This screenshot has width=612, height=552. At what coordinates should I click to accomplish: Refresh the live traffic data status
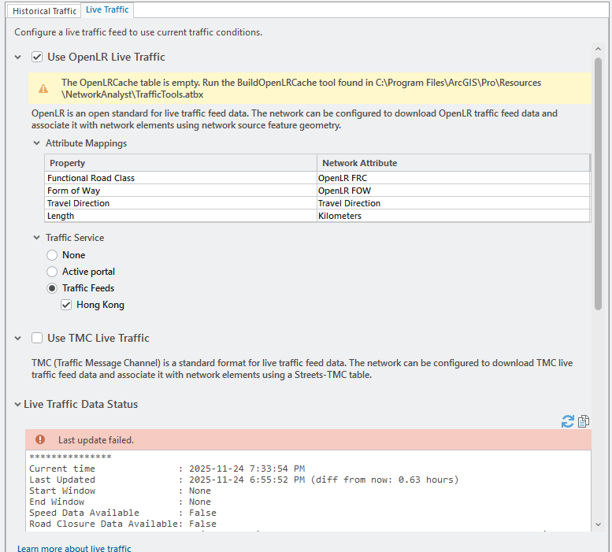click(568, 421)
